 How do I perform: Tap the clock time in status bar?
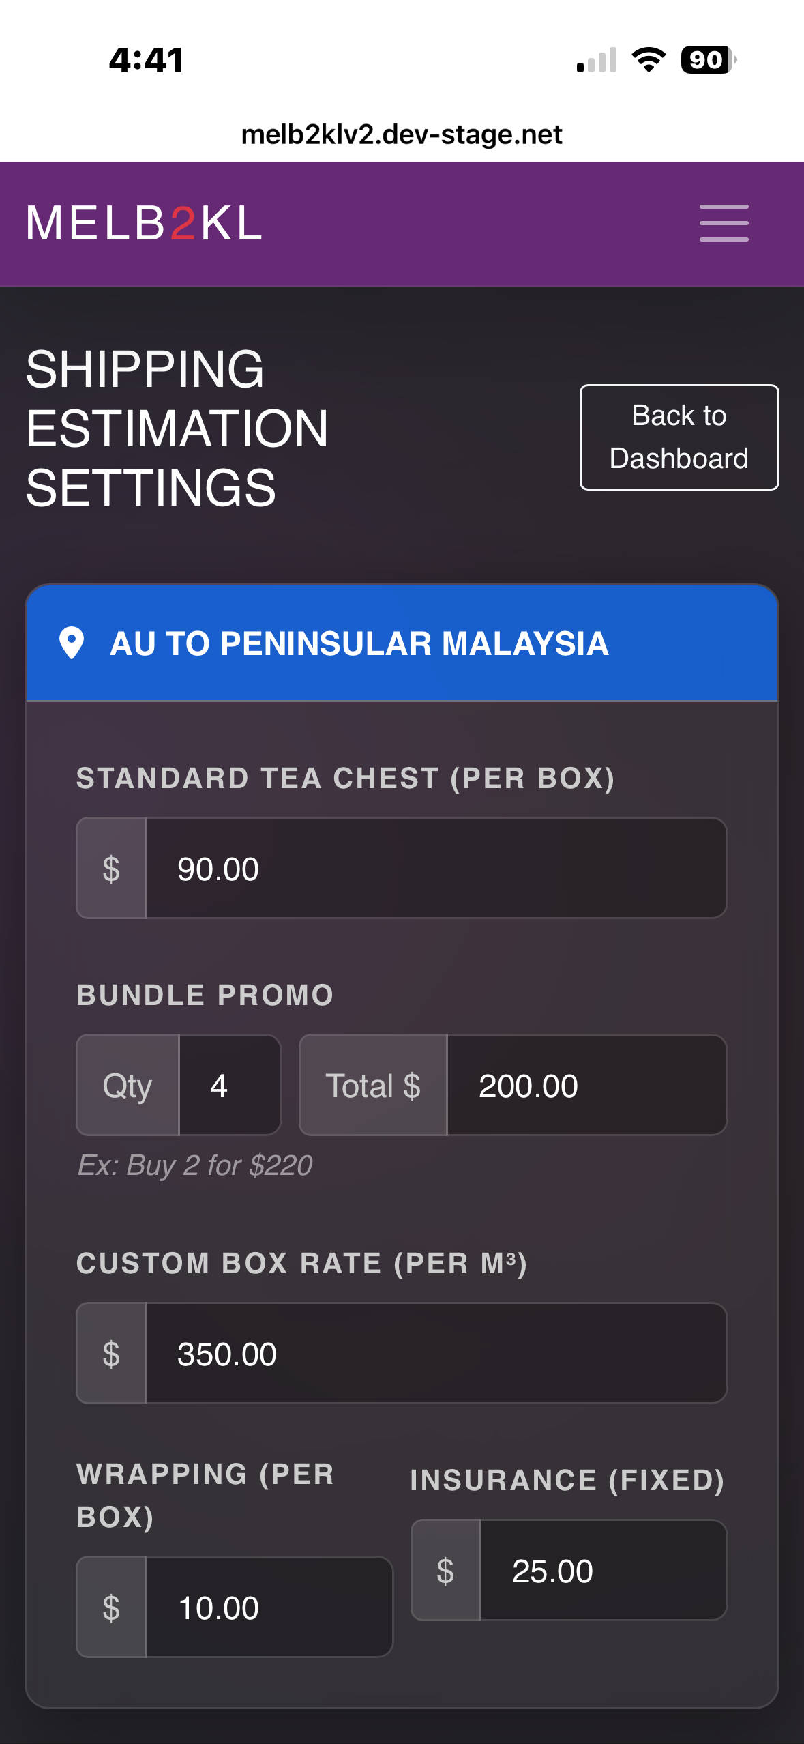pyautogui.click(x=147, y=60)
